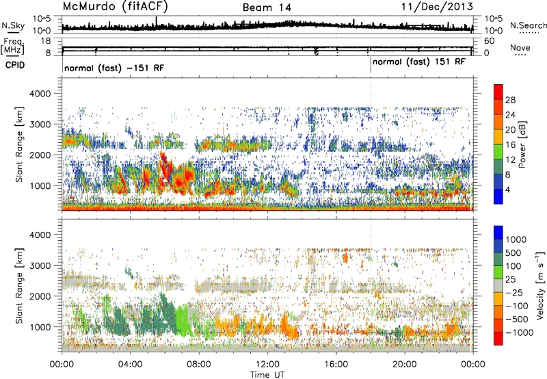This screenshot has height=379, width=547.
Task: Click the 08:00 time tick label
Action: coord(198,365)
